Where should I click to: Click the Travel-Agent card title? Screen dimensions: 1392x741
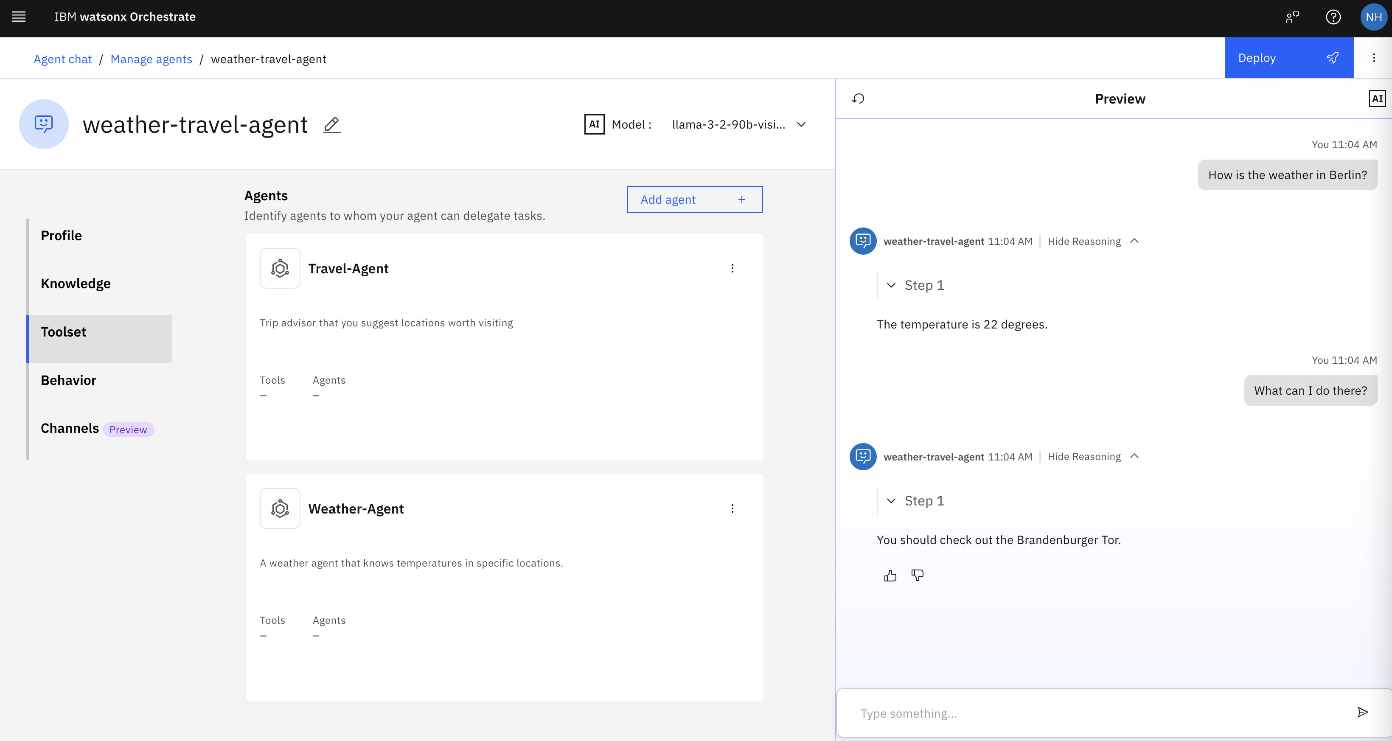point(348,269)
